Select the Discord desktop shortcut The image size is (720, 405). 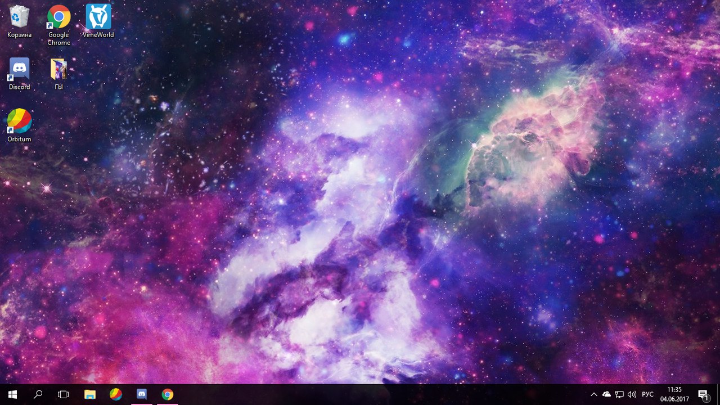19,74
